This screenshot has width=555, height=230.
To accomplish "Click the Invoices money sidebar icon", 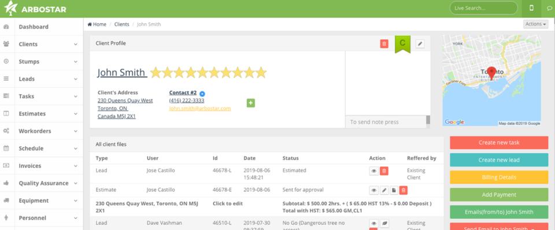I will point(6,166).
